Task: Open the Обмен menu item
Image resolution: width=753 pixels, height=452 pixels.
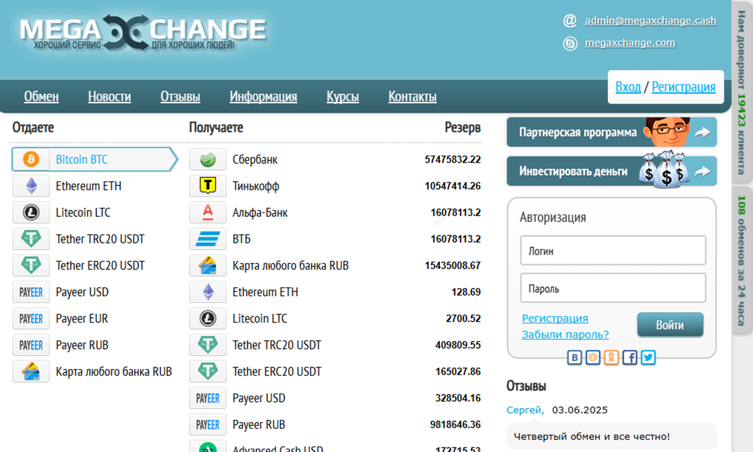Action: [41, 96]
